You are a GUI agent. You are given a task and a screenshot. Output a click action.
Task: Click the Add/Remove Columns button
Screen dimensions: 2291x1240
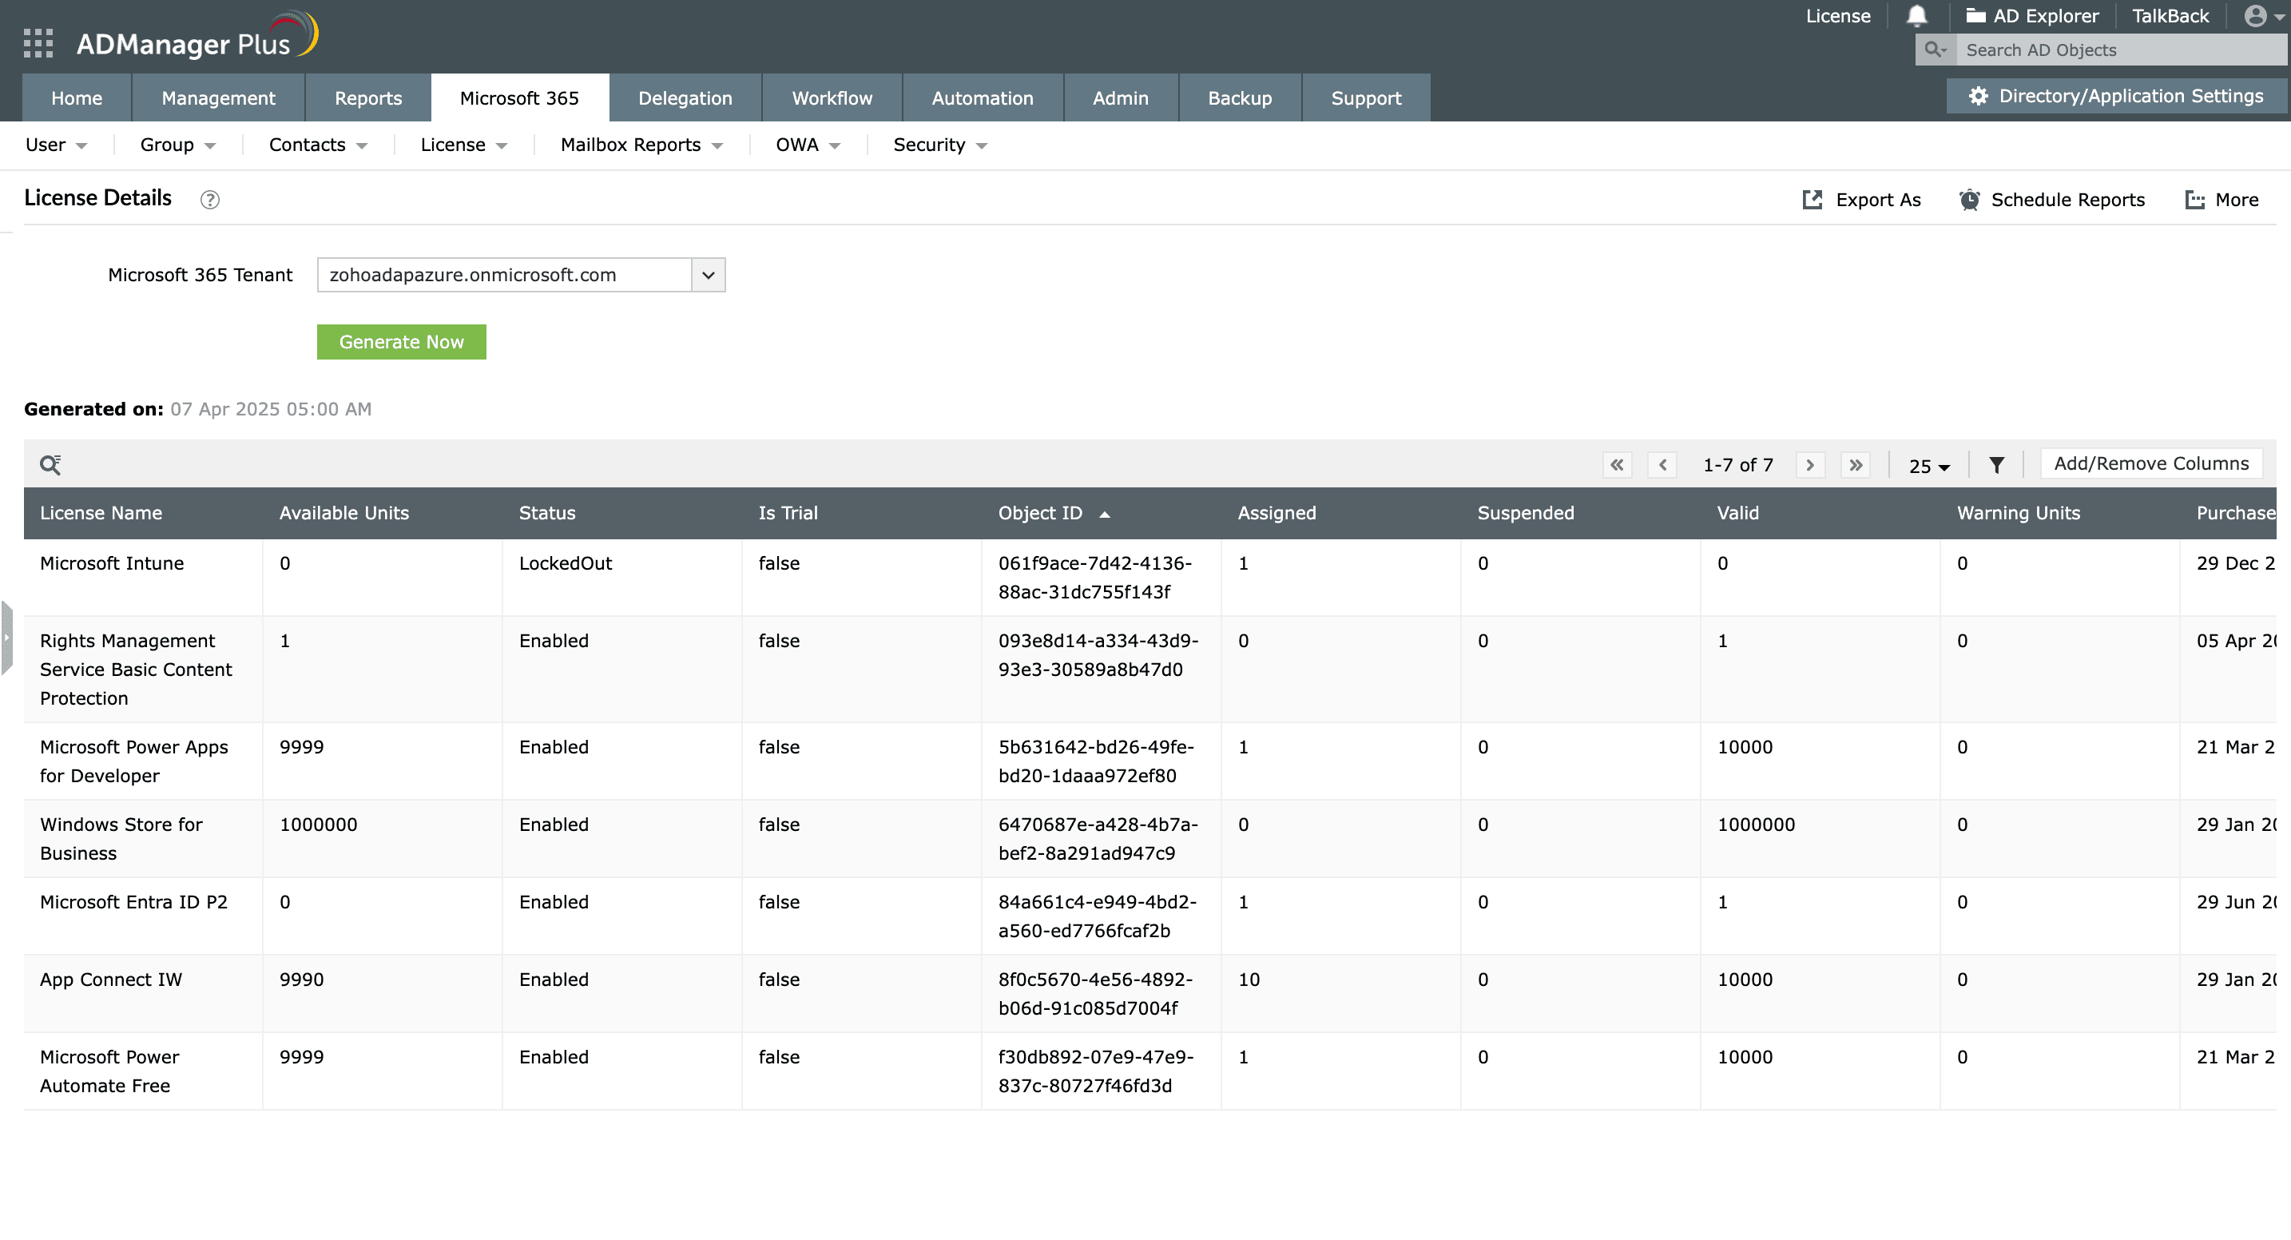coord(2150,463)
